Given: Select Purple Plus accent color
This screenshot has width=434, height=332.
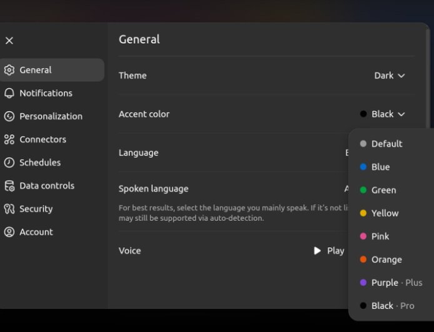Looking at the screenshot, I should (391, 282).
